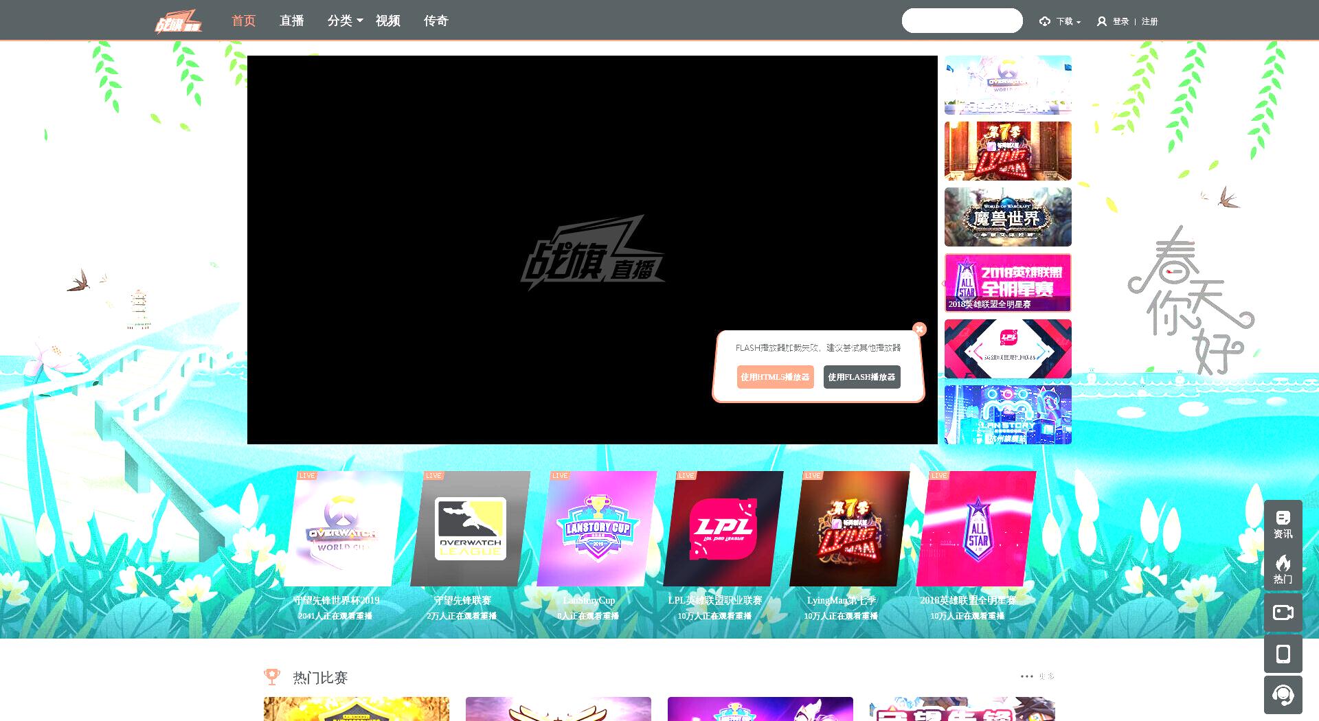Open more hot matches ellipsis link
1319x721 pixels.
(x=1037, y=676)
